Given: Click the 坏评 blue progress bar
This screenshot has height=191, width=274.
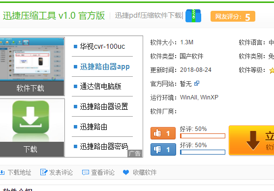Looking at the screenshot, I should click(203, 152).
